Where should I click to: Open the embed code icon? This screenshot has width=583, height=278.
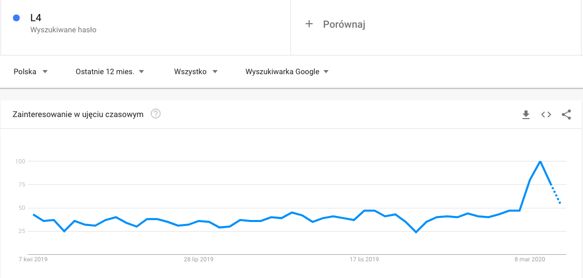click(546, 115)
